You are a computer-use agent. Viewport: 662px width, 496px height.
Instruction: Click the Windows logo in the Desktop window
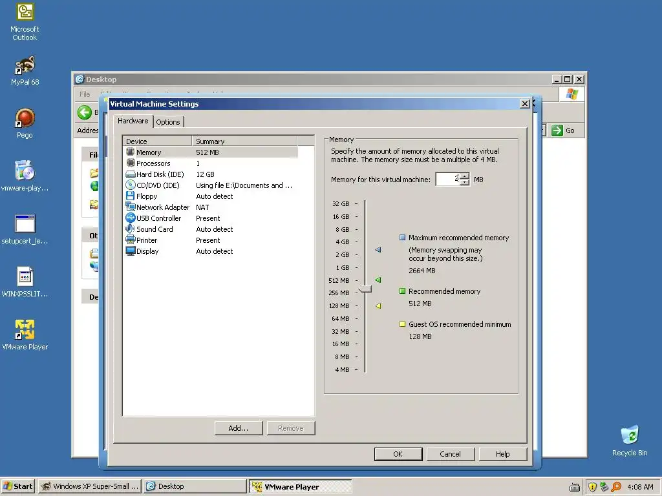[x=571, y=94]
